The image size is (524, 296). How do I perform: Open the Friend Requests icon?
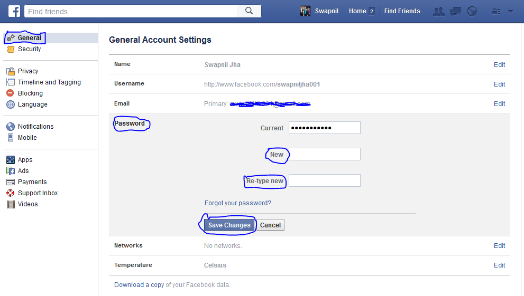439,12
